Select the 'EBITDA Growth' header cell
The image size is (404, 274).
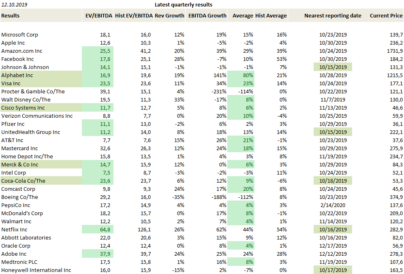click(x=207, y=15)
